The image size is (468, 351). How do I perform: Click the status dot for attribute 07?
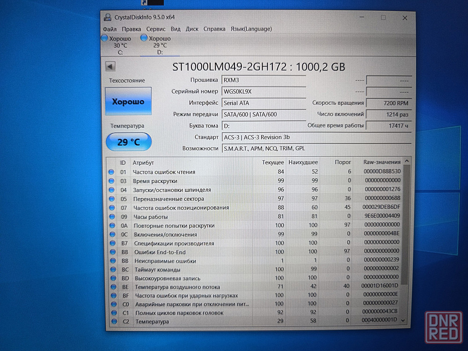click(112, 208)
